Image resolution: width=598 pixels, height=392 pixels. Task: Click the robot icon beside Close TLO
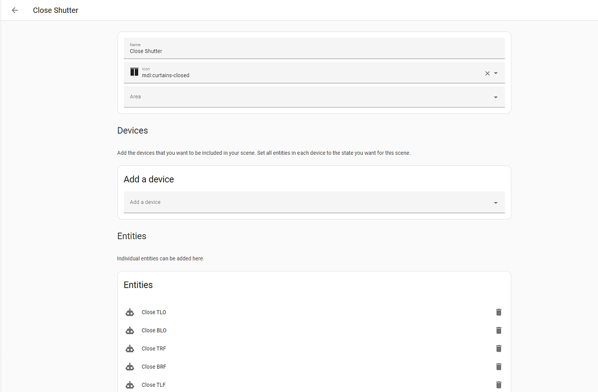click(x=130, y=312)
